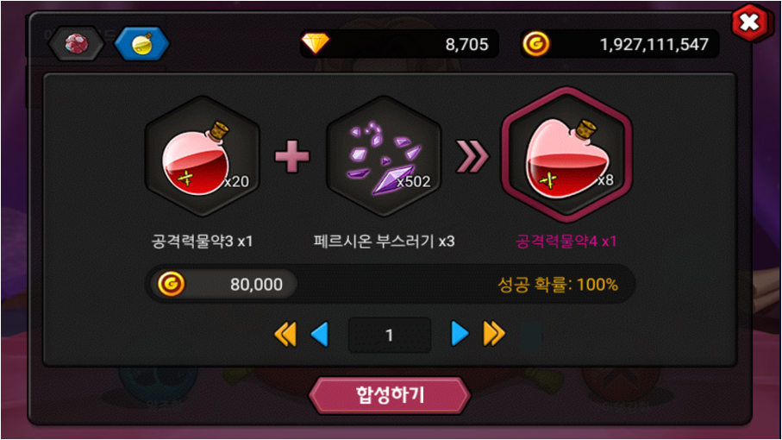Click the quantity field showing 1
This screenshot has height=440, width=782.
pyautogui.click(x=390, y=335)
